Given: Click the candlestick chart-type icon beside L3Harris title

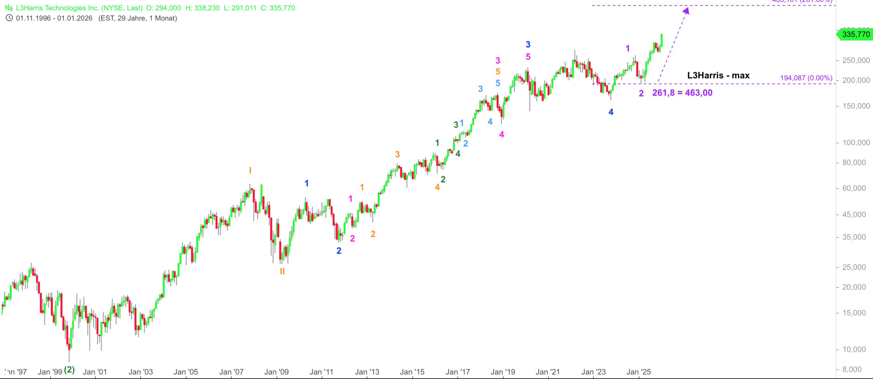Looking at the screenshot, I should tap(9, 8).
